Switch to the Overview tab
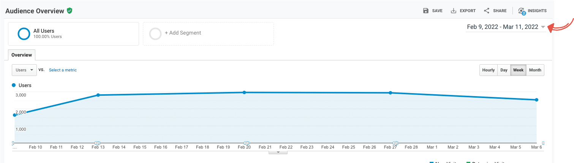The width and height of the screenshot is (574, 163). pos(22,55)
